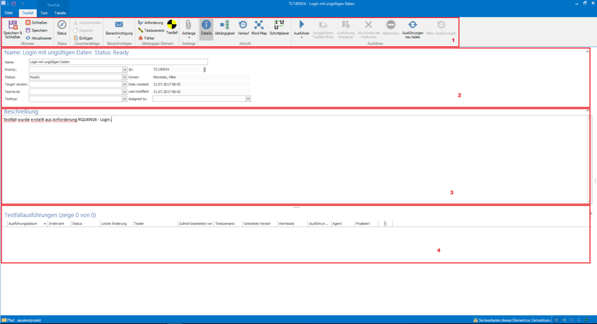This screenshot has width=597, height=324.
Task: Click into the Name input field
Action: pyautogui.click(x=118, y=62)
